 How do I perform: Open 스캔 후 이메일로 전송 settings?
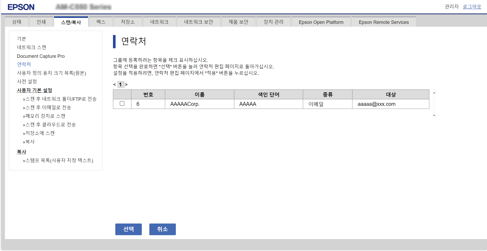[48, 107]
